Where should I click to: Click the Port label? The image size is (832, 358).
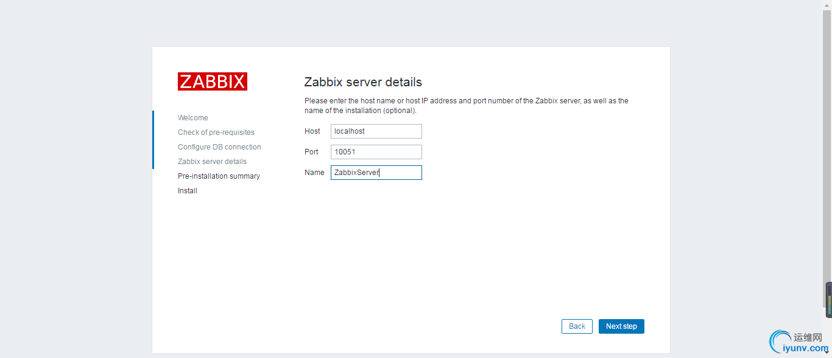click(x=312, y=152)
